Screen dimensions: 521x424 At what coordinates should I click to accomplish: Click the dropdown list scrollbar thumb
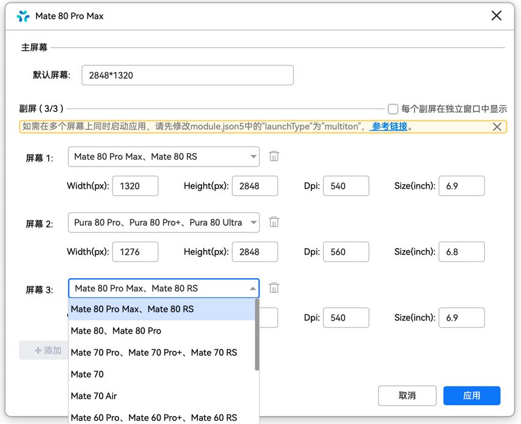click(x=257, y=336)
